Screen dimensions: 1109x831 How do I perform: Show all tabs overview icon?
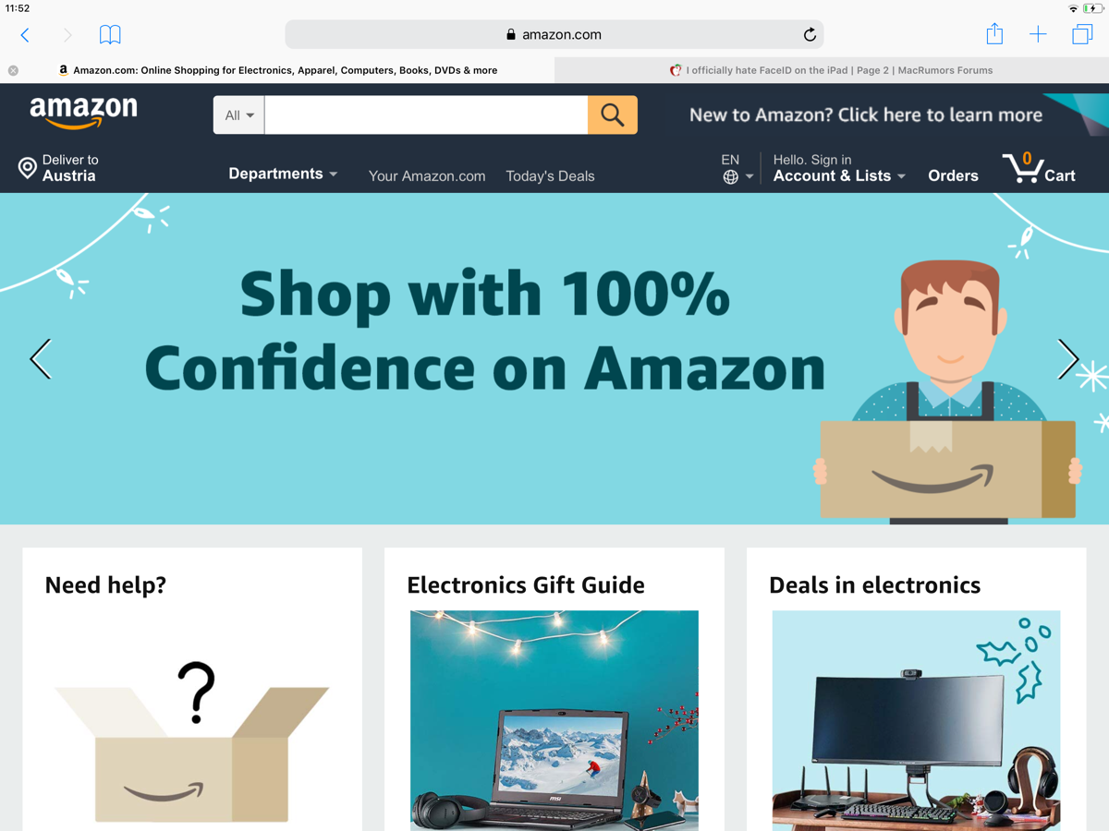click(1082, 35)
